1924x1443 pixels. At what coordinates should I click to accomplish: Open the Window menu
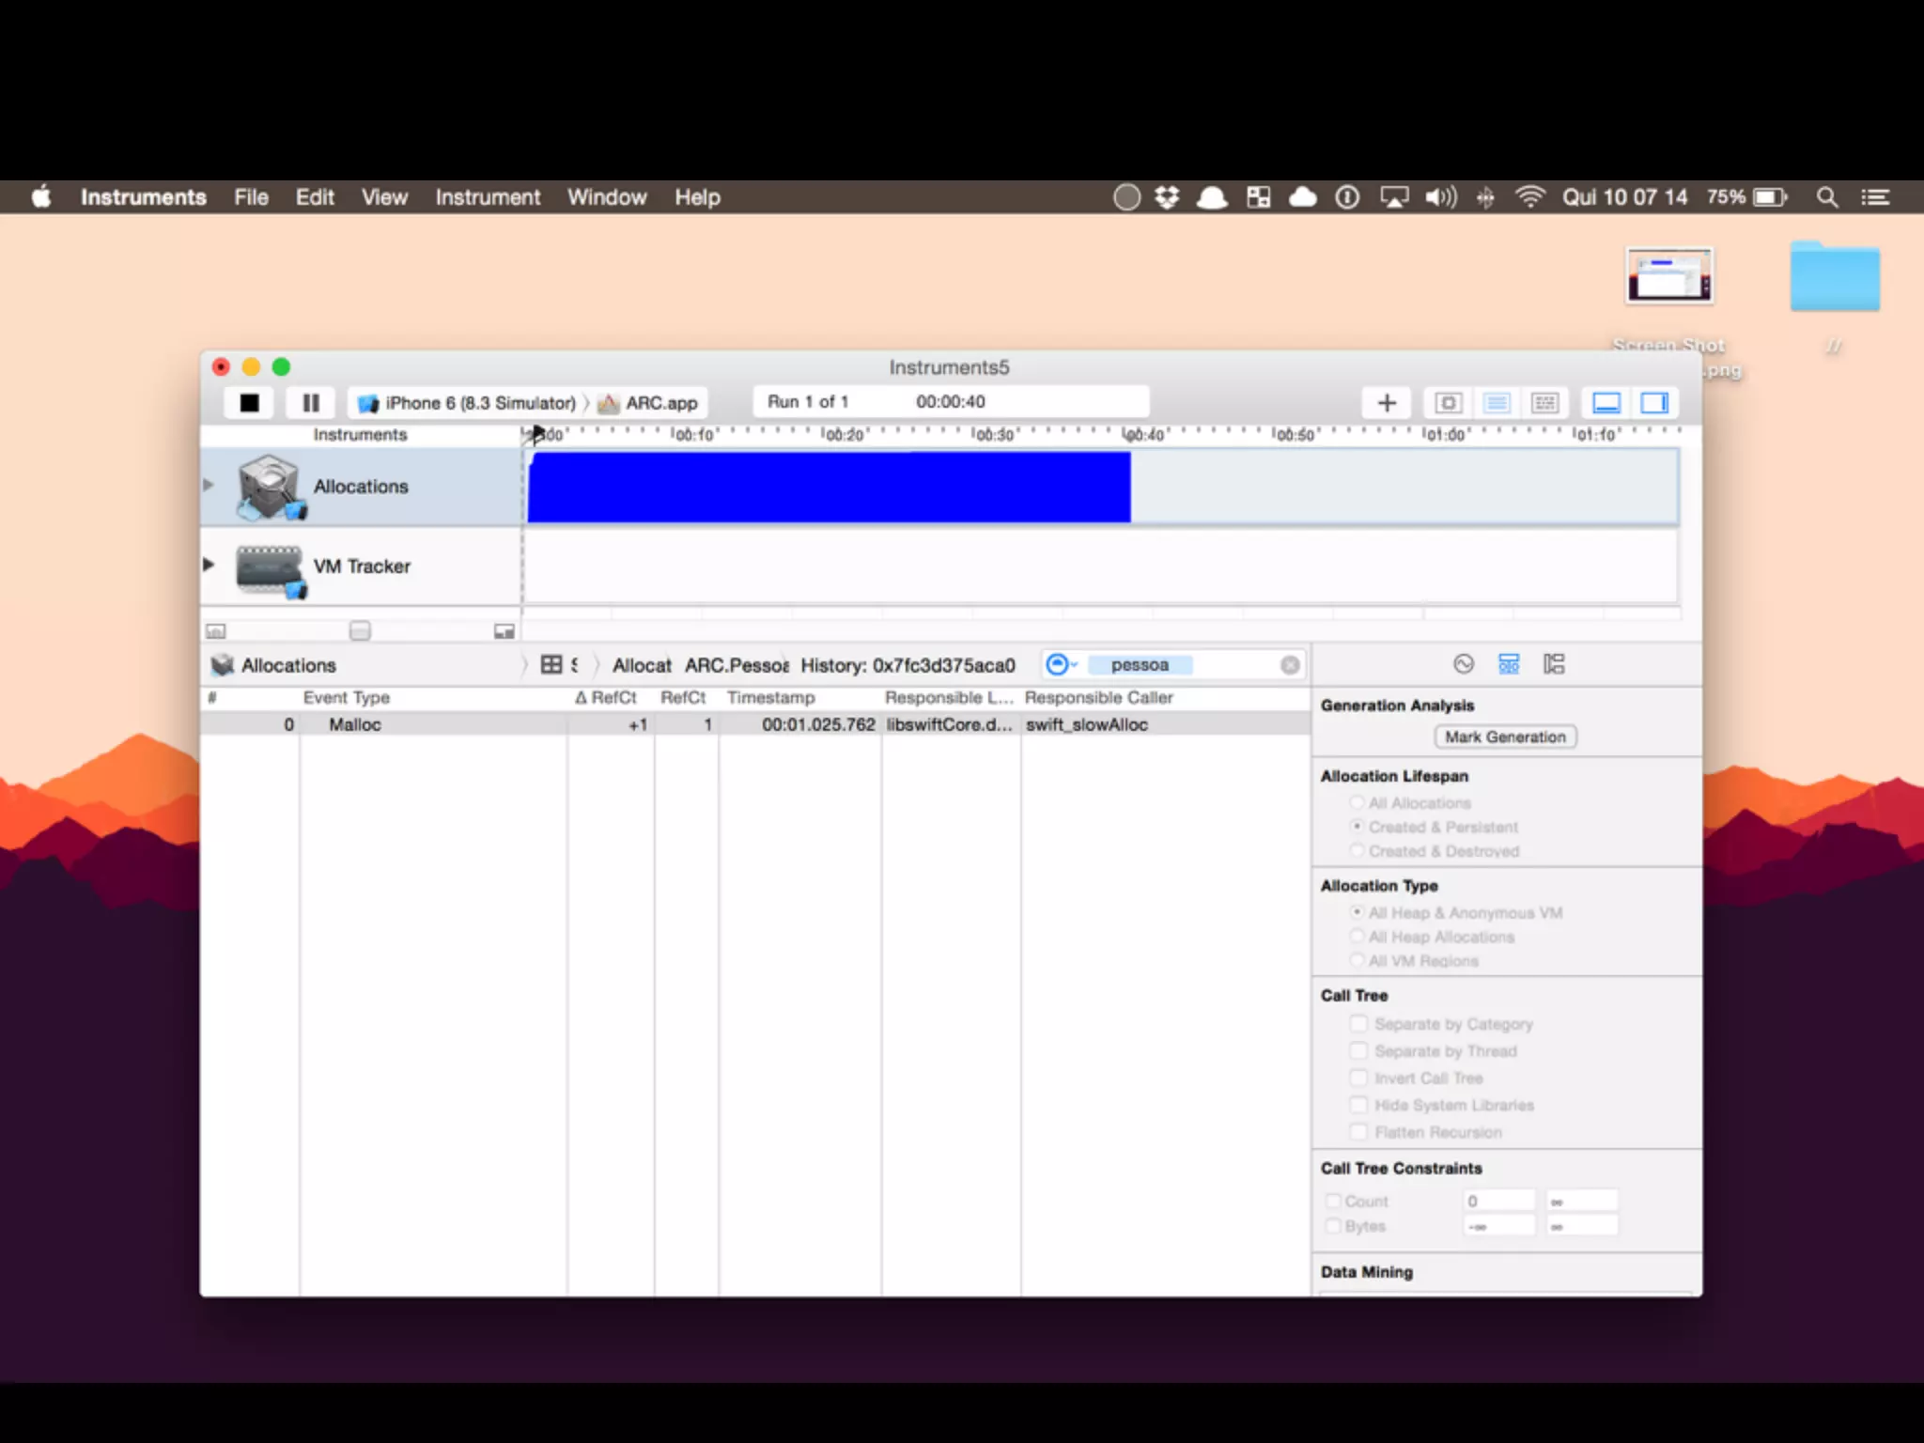(x=607, y=197)
